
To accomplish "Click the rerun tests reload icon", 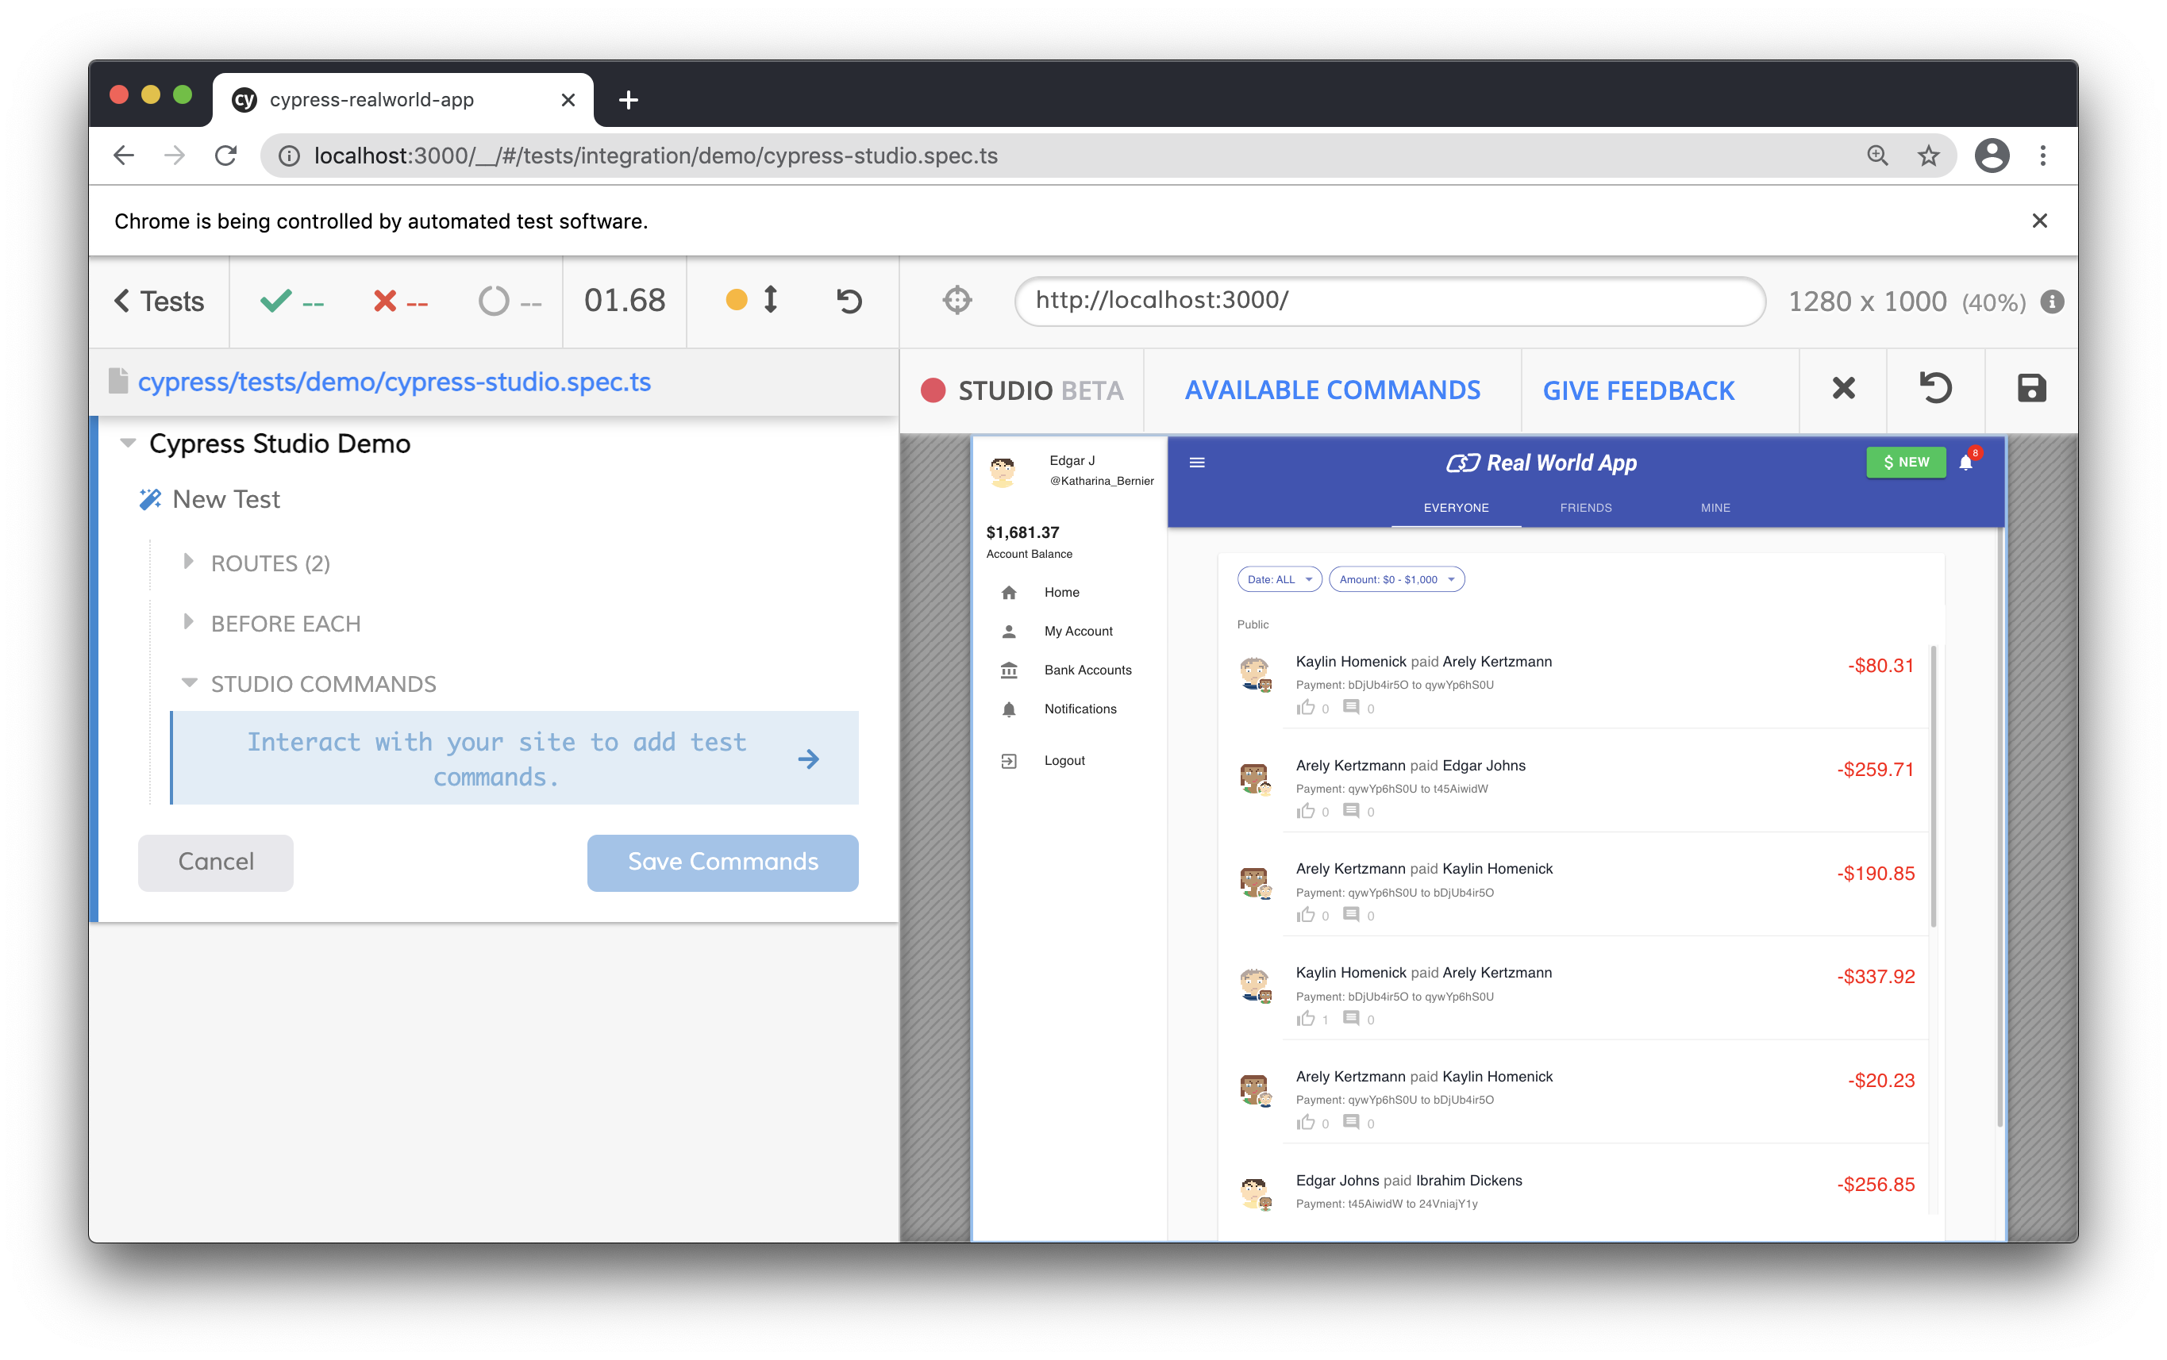I will [849, 301].
